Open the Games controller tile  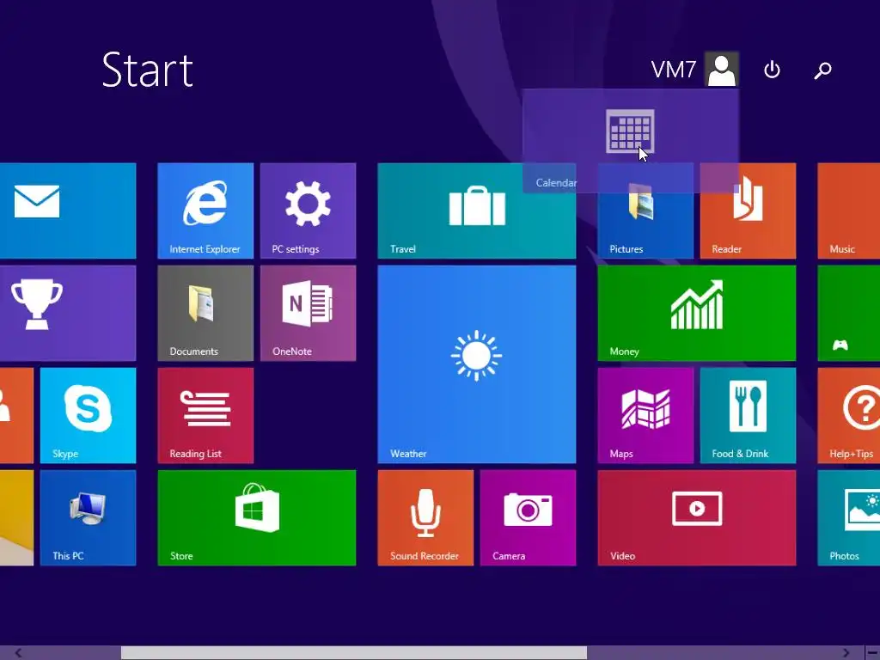[848, 313]
